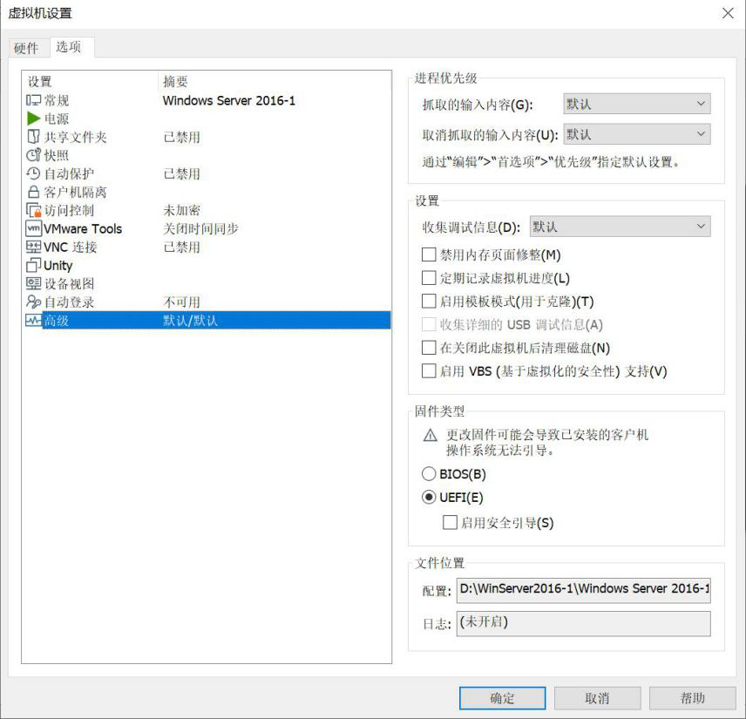Screen dimensions: 746x719
Task: Close the 虚拟机设置 dialog window
Action: coord(728,13)
